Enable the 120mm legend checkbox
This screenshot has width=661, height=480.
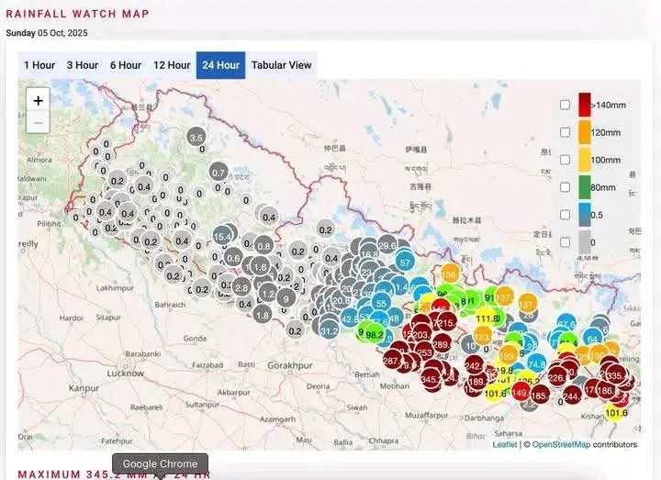[x=565, y=132]
